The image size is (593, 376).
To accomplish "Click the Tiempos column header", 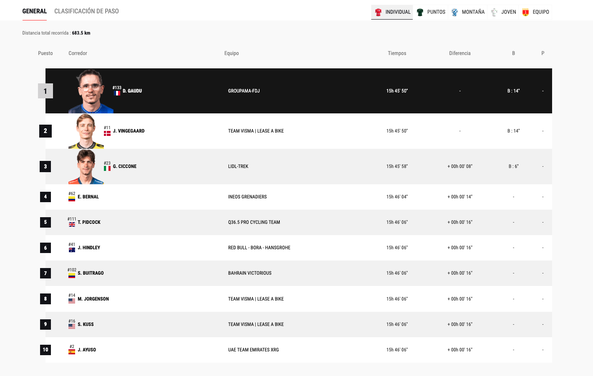I will [397, 53].
